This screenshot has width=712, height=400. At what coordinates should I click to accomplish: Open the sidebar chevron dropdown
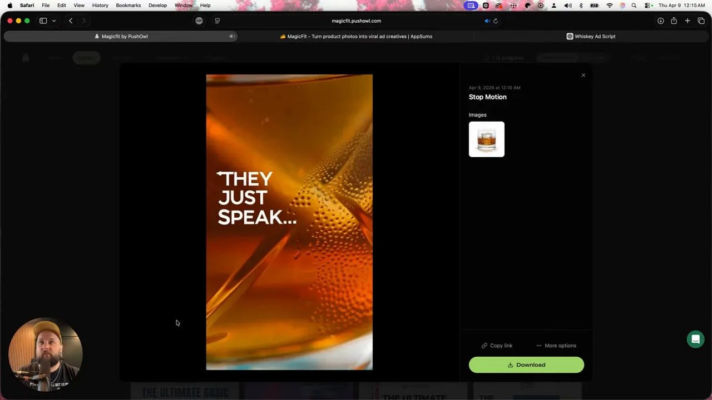[x=53, y=21]
